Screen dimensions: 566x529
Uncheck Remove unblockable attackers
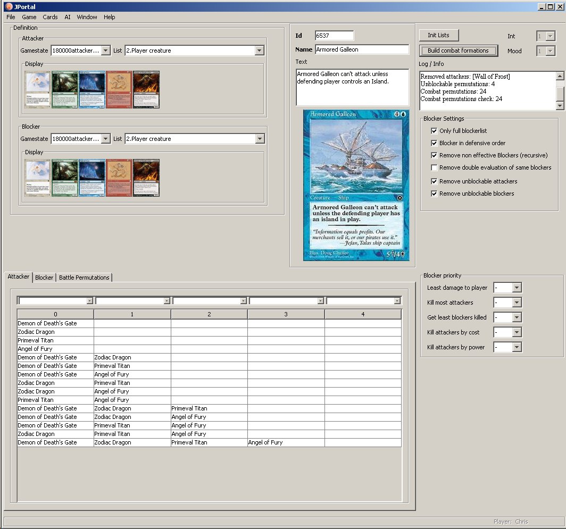[434, 181]
